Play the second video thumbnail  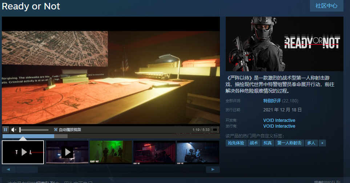click(x=67, y=152)
